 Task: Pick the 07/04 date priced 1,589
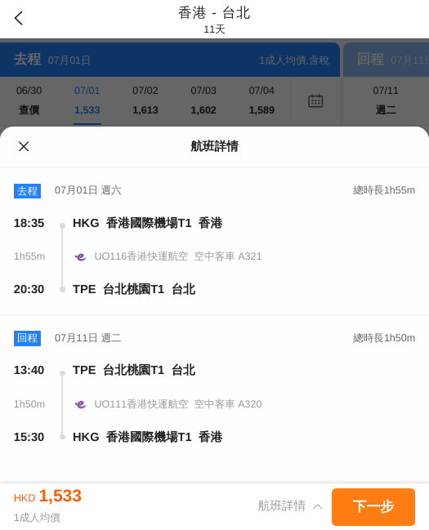coord(261,100)
